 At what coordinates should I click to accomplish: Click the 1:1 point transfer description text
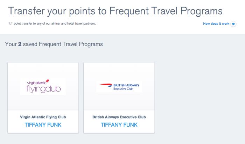click(x=52, y=24)
